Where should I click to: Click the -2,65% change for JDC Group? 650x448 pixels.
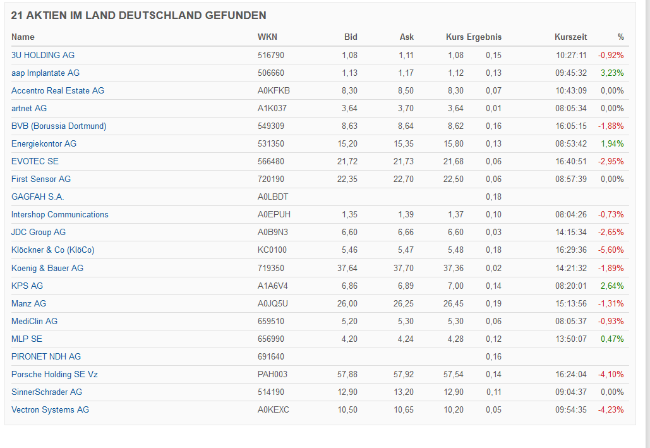611,233
